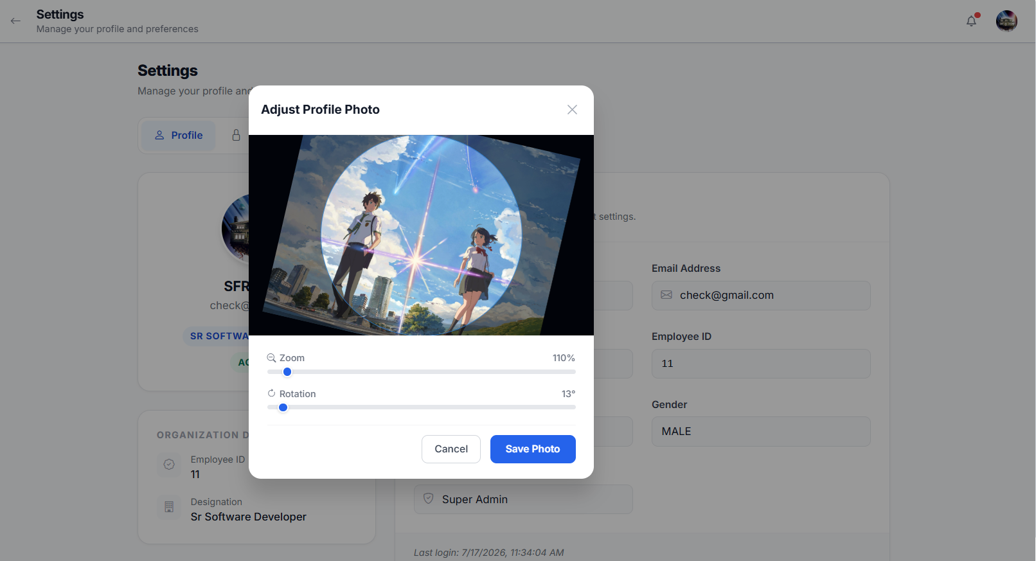1036x561 pixels.
Task: Go back using the back arrow
Action: coord(15,21)
